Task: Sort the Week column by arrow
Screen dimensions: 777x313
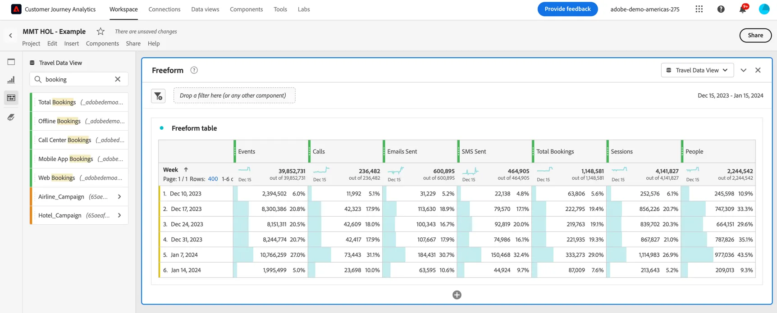Action: pos(186,170)
